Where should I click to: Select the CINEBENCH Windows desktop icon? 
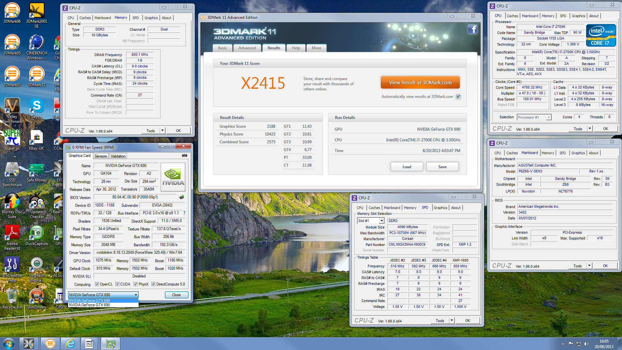(x=37, y=47)
